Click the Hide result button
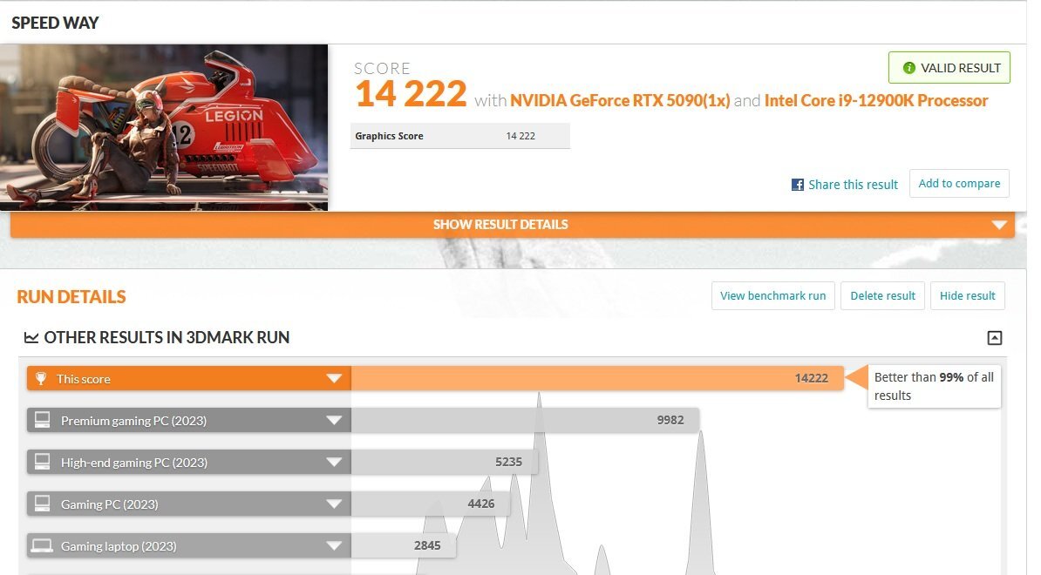 click(x=967, y=296)
